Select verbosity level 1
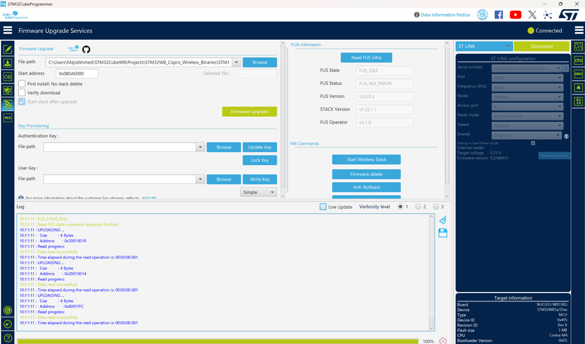The image size is (585, 344). coord(401,207)
